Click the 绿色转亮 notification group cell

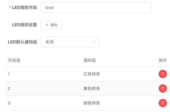coord(92,103)
